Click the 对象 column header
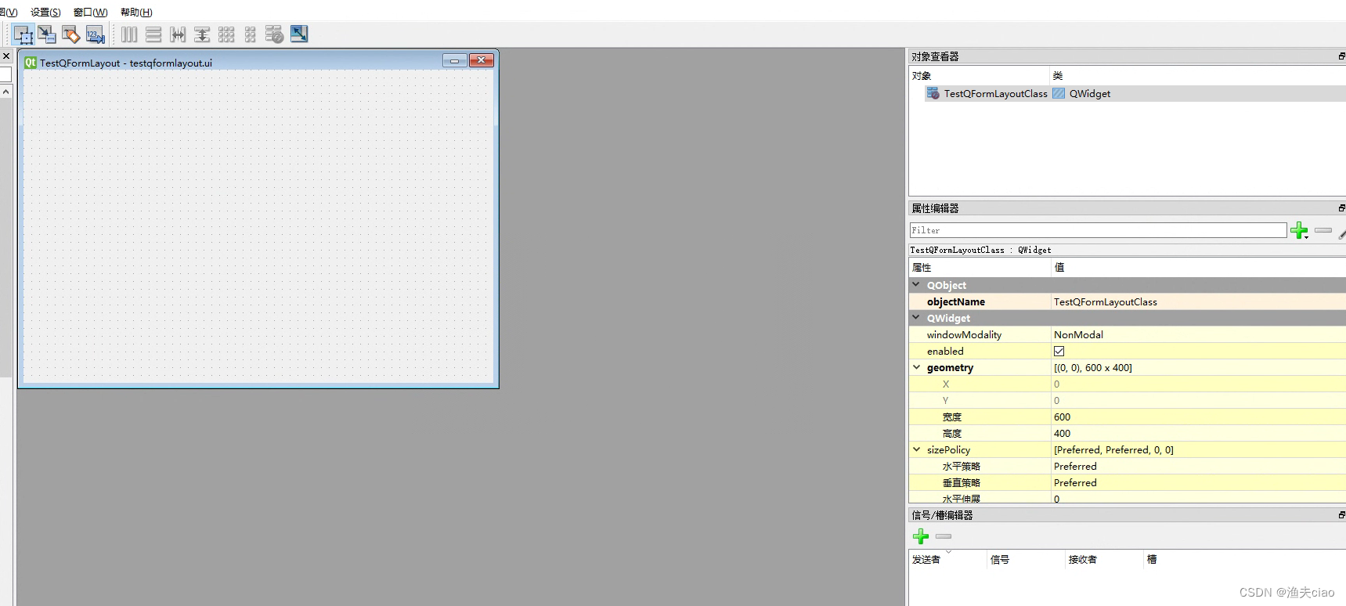1346x606 pixels. point(979,76)
